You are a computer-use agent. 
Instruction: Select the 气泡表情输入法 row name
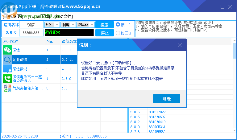point(28,88)
